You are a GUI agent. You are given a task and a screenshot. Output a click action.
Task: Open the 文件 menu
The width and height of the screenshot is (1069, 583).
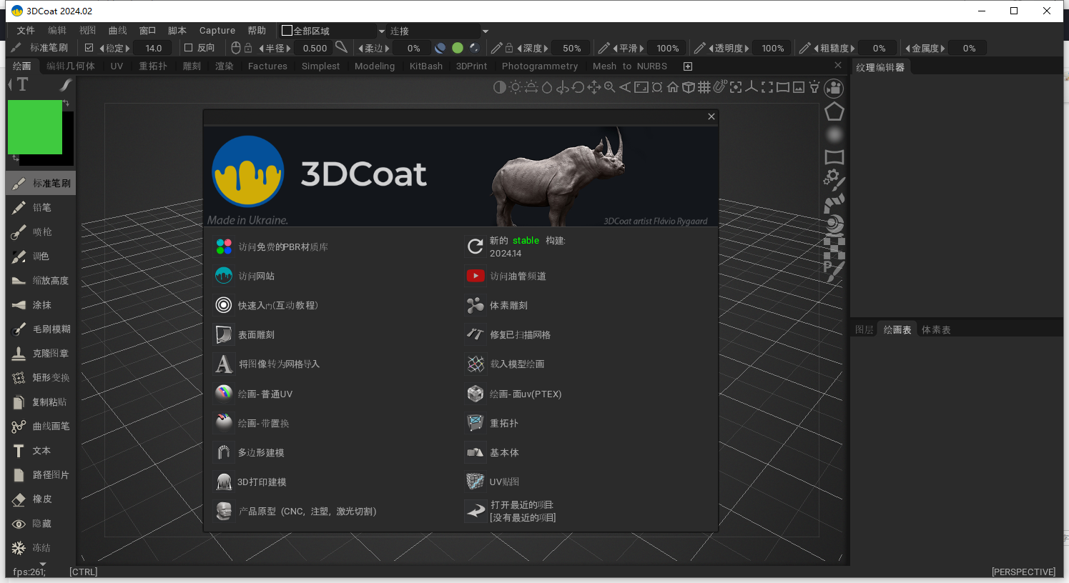[26, 31]
